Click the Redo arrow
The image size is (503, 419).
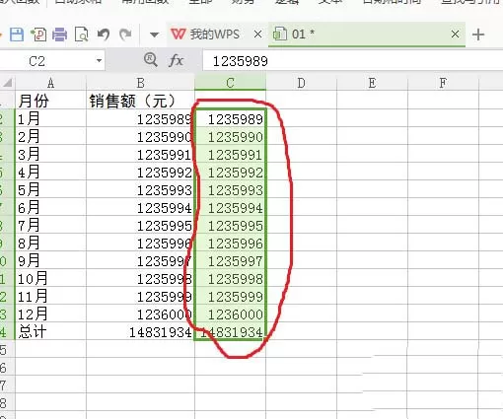click(x=125, y=35)
